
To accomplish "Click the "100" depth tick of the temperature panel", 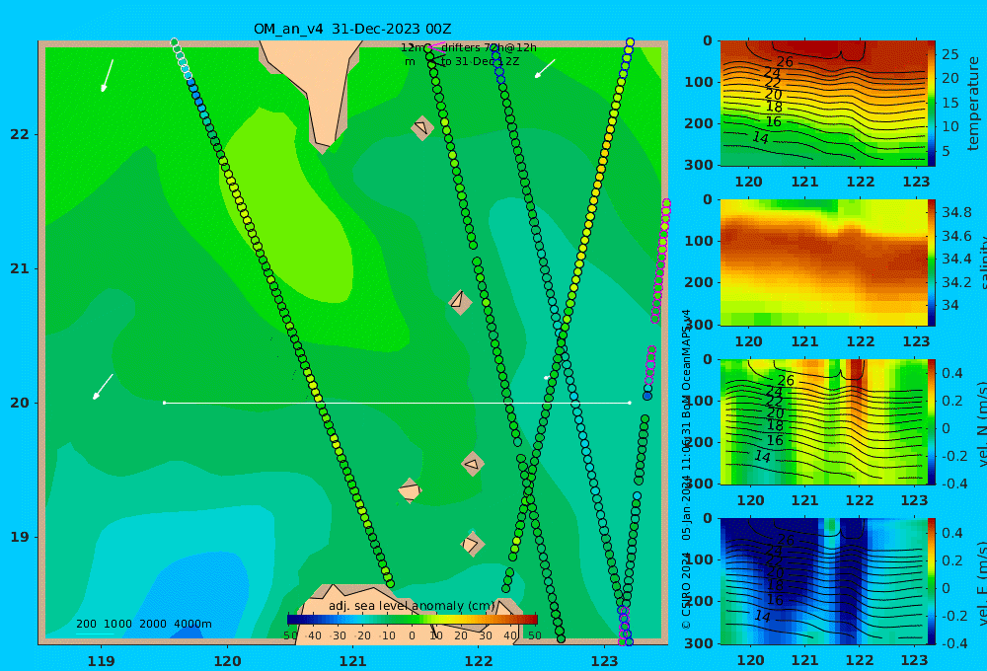I will pos(698,82).
